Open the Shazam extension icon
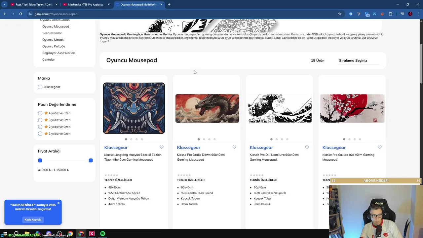 click(351, 14)
